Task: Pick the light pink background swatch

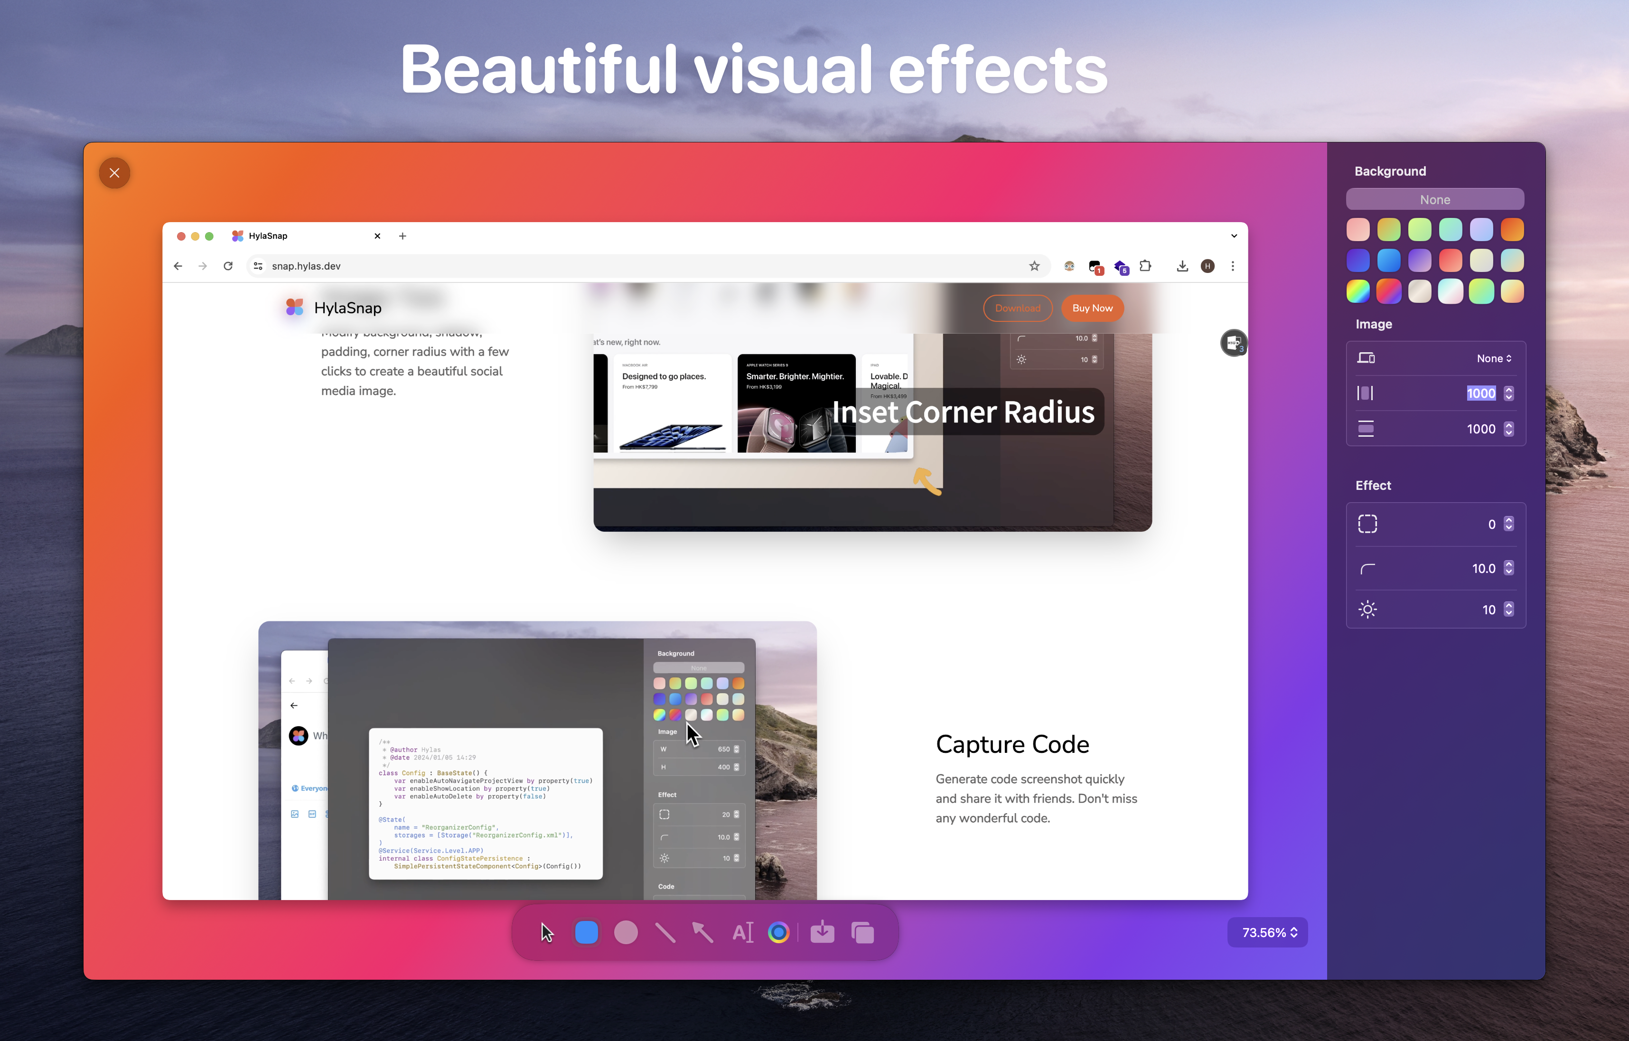Action: 1357,229
